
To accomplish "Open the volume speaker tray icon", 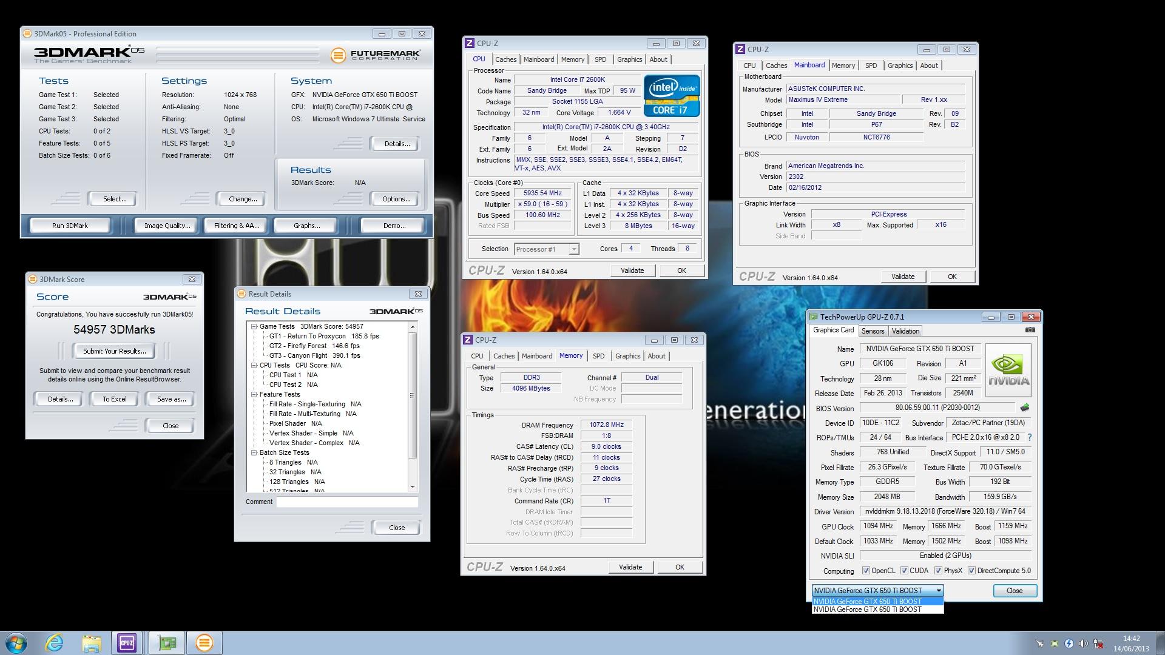I will point(1083,643).
